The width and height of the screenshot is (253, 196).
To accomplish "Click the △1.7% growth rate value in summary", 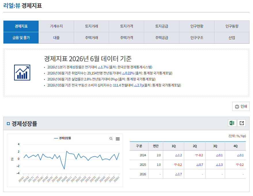I will (x=103, y=67).
